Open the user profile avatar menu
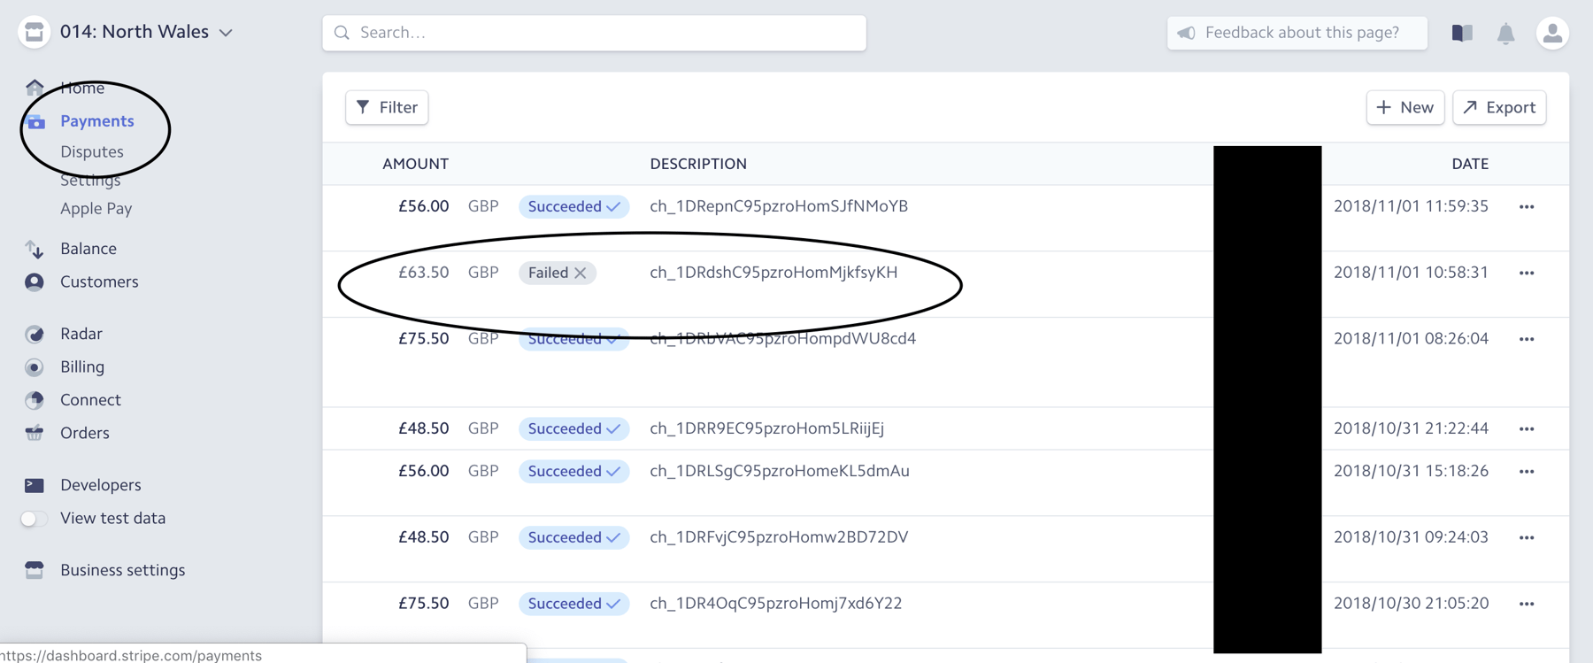This screenshot has width=1593, height=663. tap(1552, 33)
